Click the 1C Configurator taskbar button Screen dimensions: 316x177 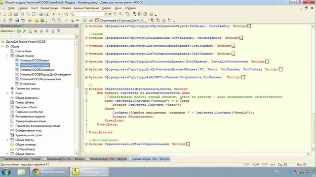point(89,172)
